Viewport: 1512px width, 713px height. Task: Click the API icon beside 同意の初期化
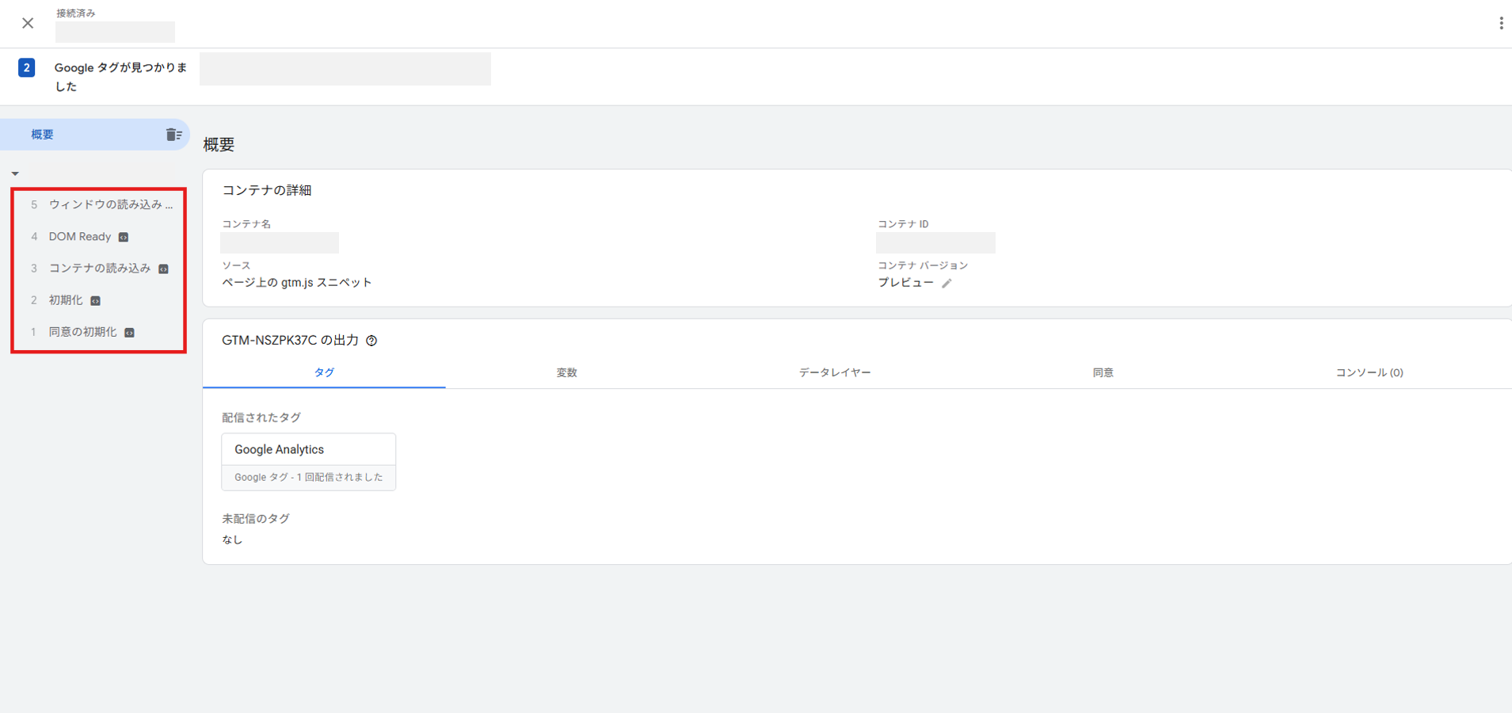pyautogui.click(x=129, y=333)
